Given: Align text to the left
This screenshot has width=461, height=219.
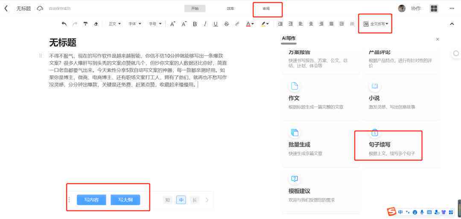Looking at the screenshot, I should [x=301, y=24].
